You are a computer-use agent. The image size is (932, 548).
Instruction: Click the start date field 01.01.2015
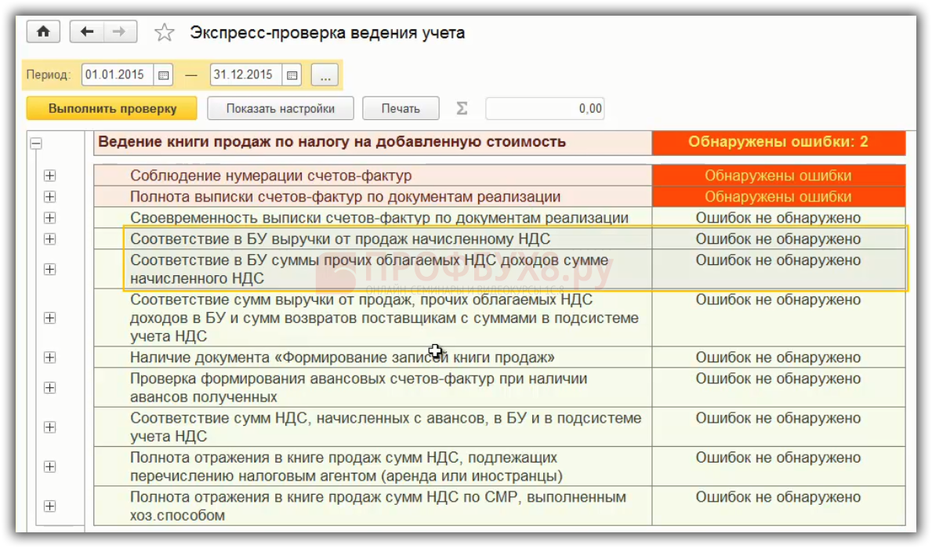coord(116,75)
